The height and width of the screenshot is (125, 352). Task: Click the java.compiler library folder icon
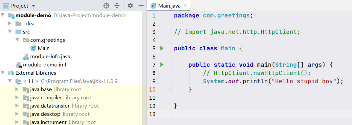click(26, 98)
